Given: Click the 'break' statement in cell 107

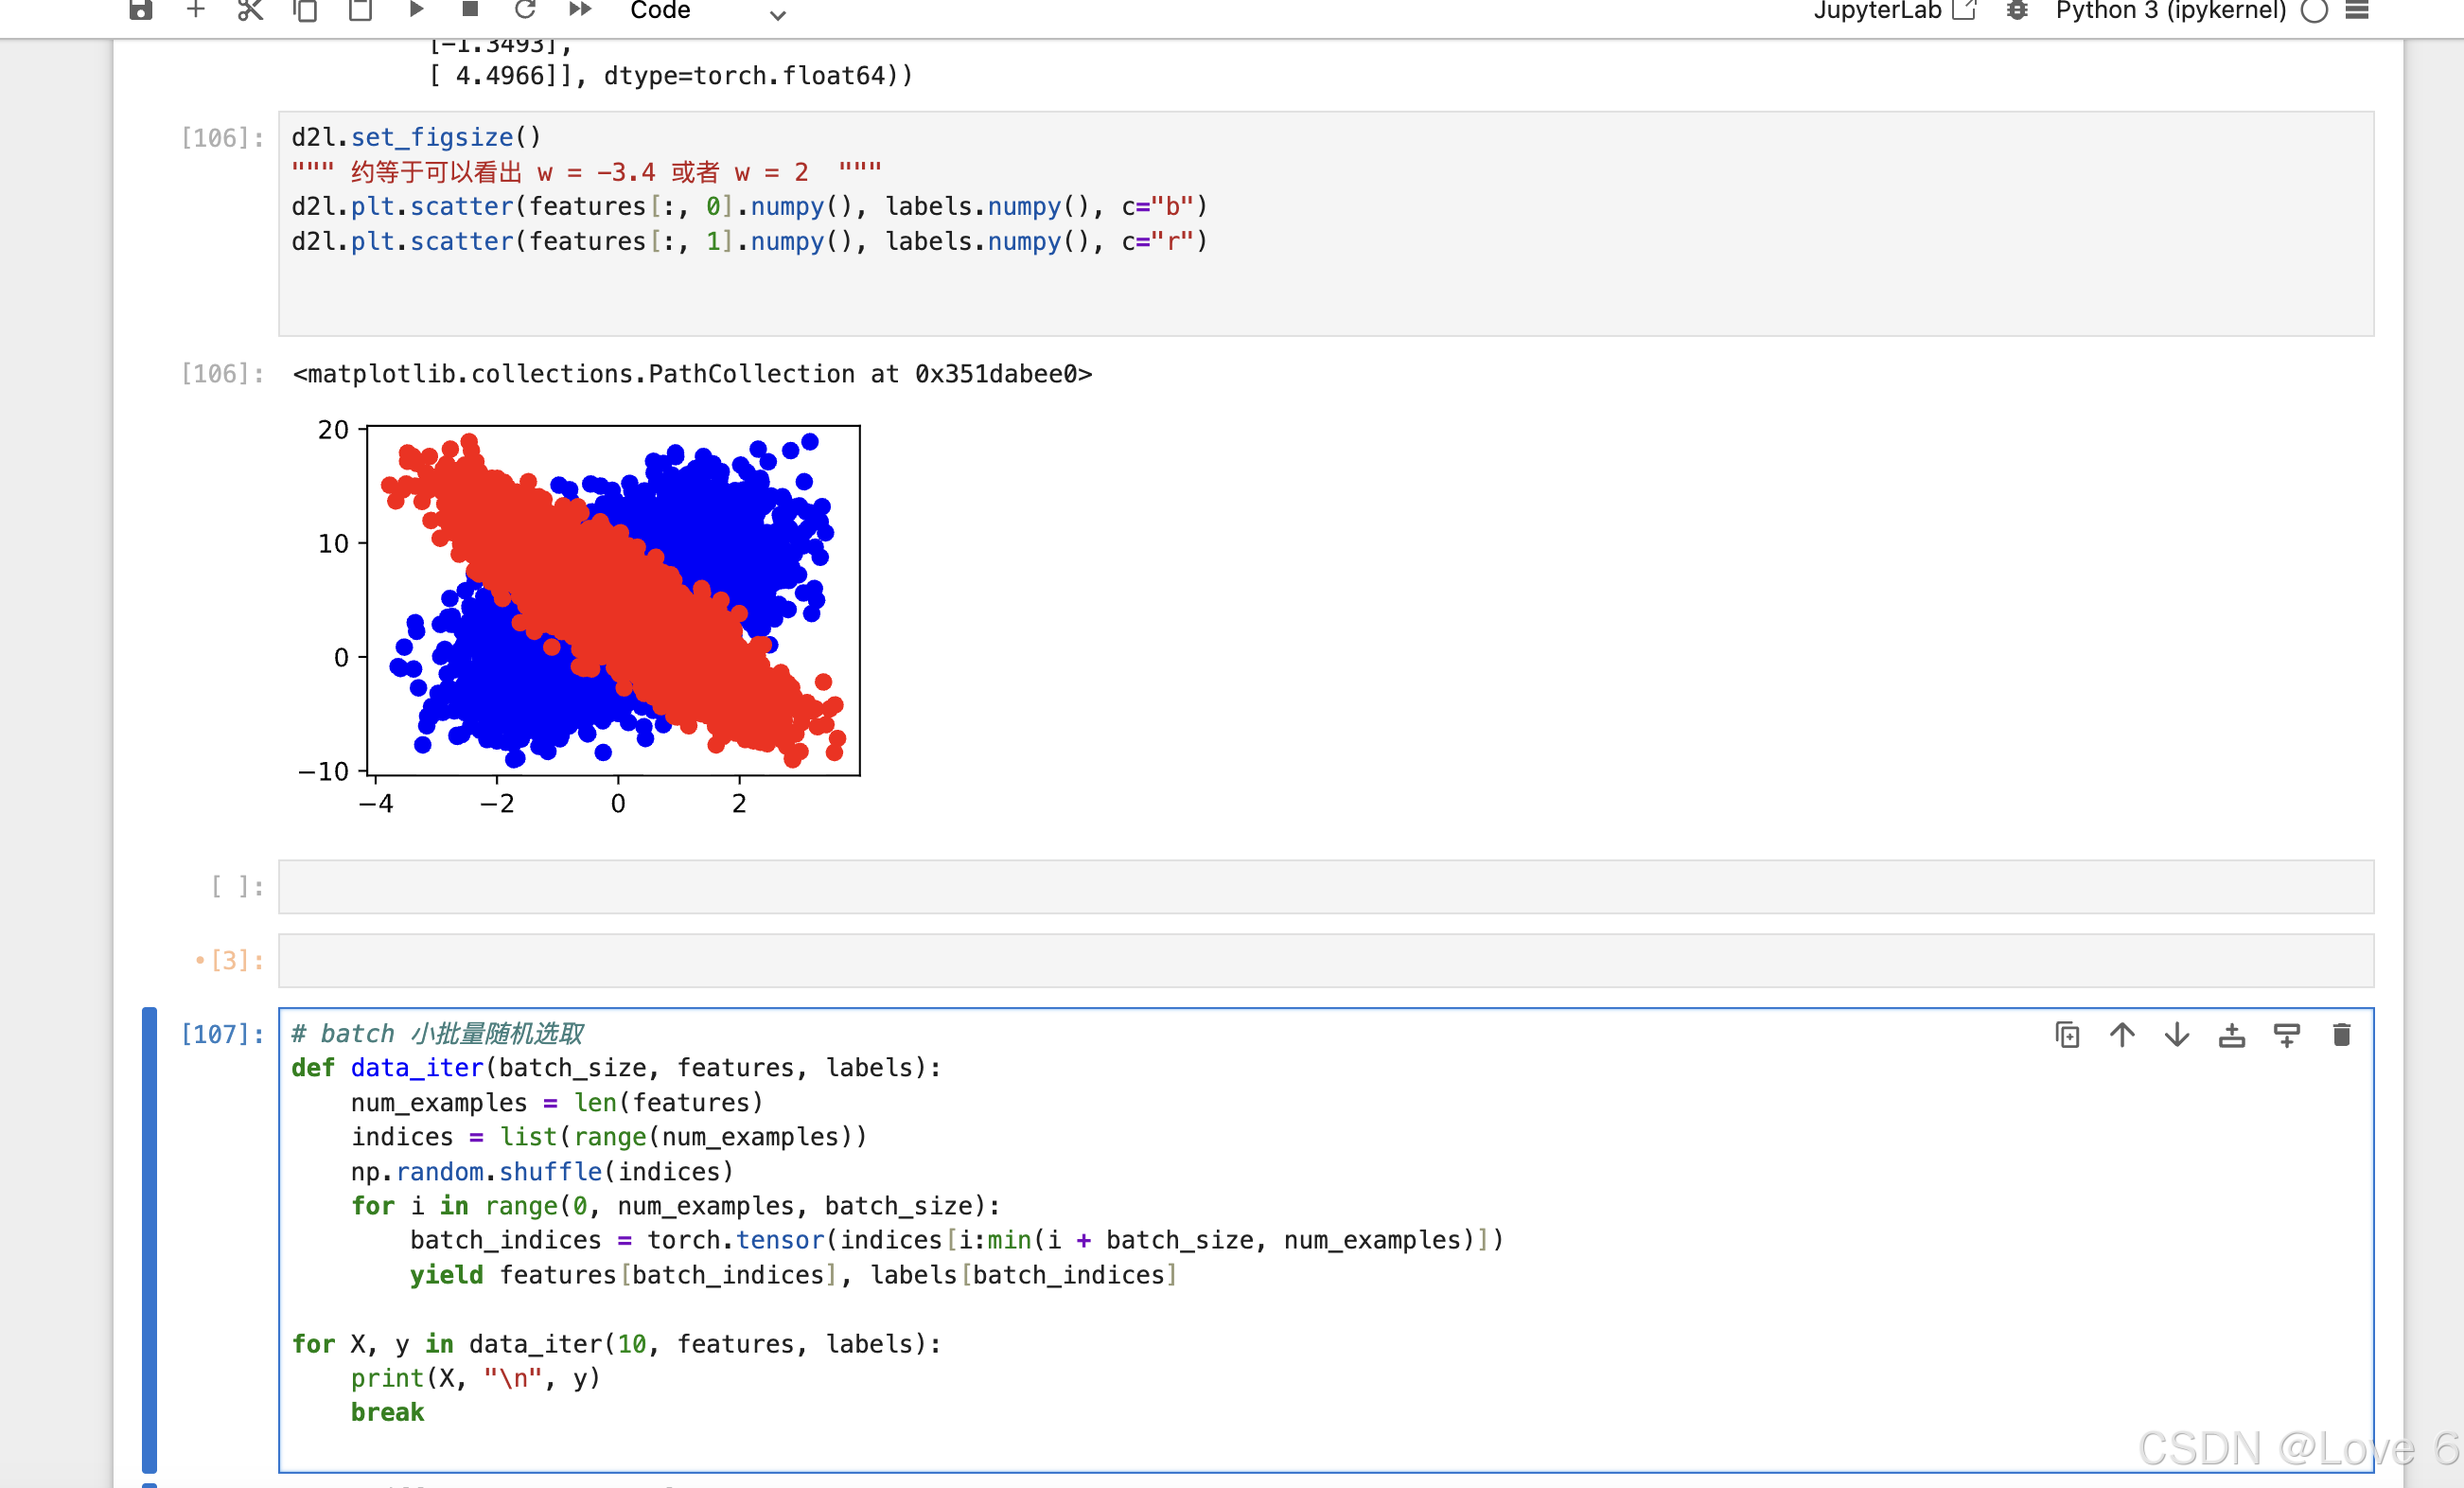Looking at the screenshot, I should [x=387, y=1413].
